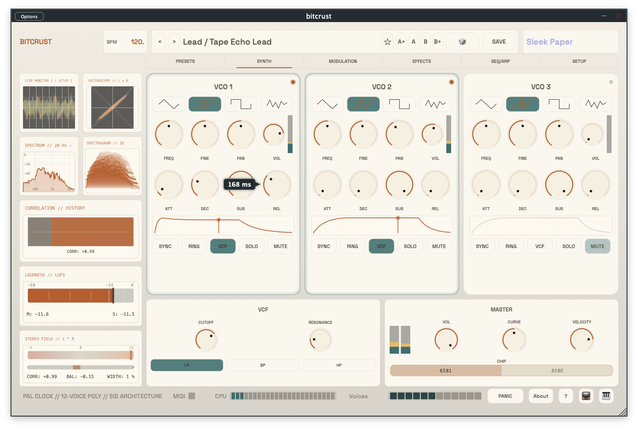Click the star icon to favorite the preset
The width and height of the screenshot is (638, 429).
(388, 42)
